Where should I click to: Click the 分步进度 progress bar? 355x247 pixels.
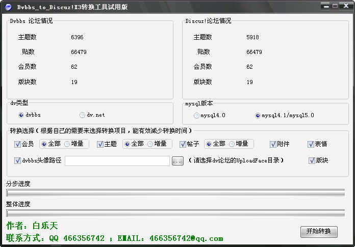coord(175,193)
